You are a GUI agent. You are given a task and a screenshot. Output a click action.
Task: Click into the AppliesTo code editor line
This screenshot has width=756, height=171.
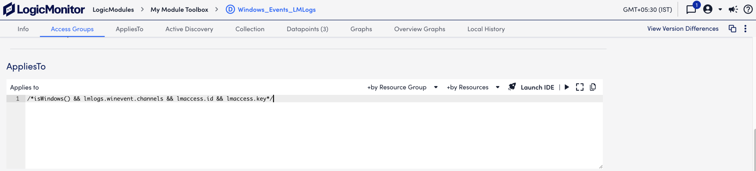314,99
